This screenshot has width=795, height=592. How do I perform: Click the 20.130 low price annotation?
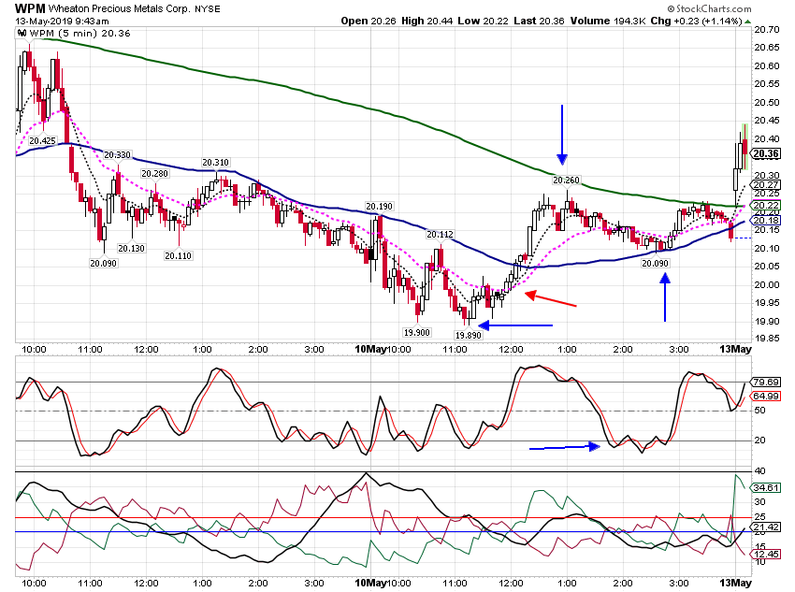click(131, 248)
